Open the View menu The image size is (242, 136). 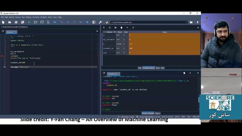tap(55, 17)
